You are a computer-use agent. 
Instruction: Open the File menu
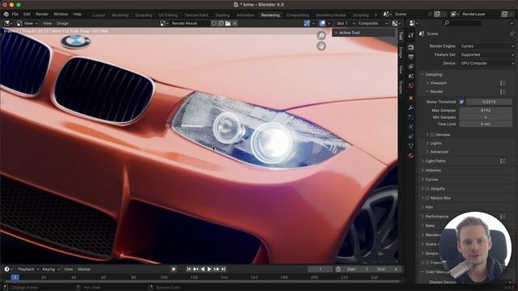[x=15, y=15]
